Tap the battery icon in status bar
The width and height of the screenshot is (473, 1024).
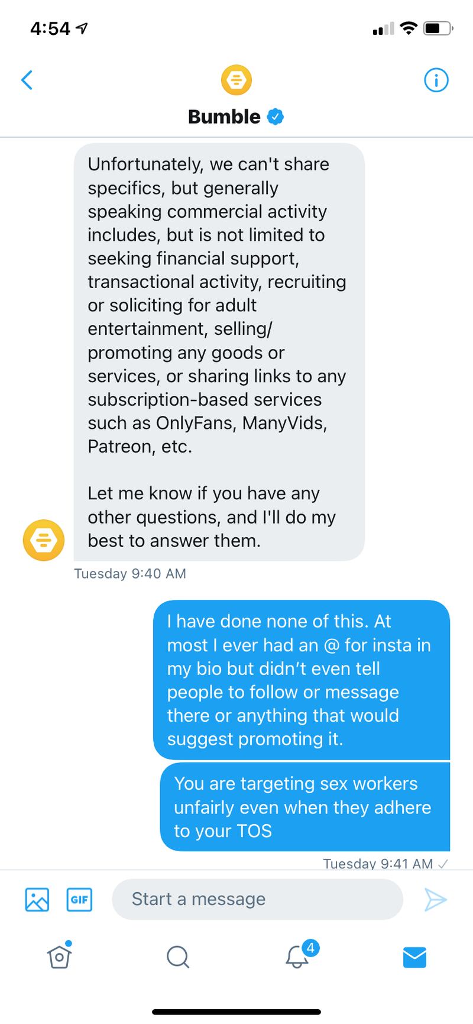[x=438, y=28]
